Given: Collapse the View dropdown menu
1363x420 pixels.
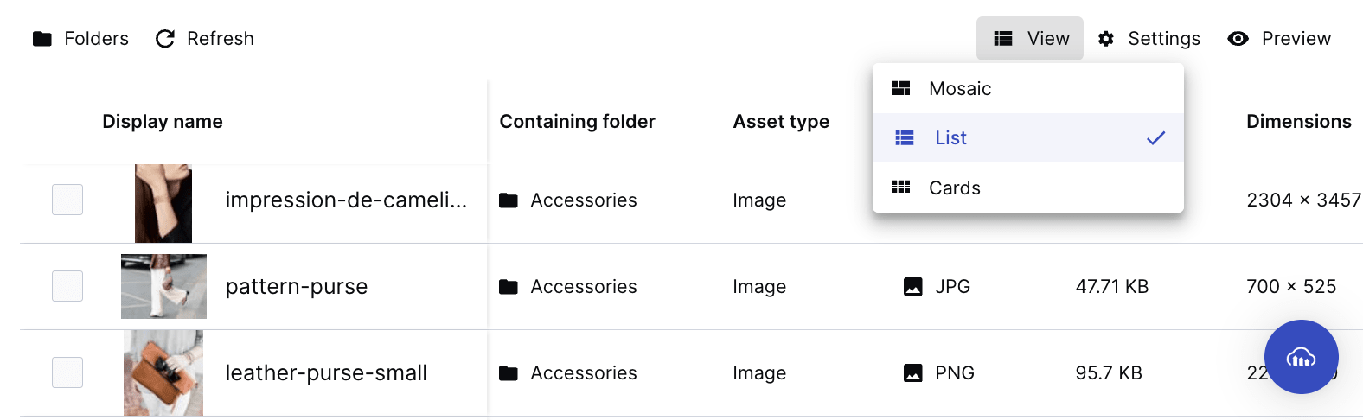Looking at the screenshot, I should click(x=1030, y=39).
